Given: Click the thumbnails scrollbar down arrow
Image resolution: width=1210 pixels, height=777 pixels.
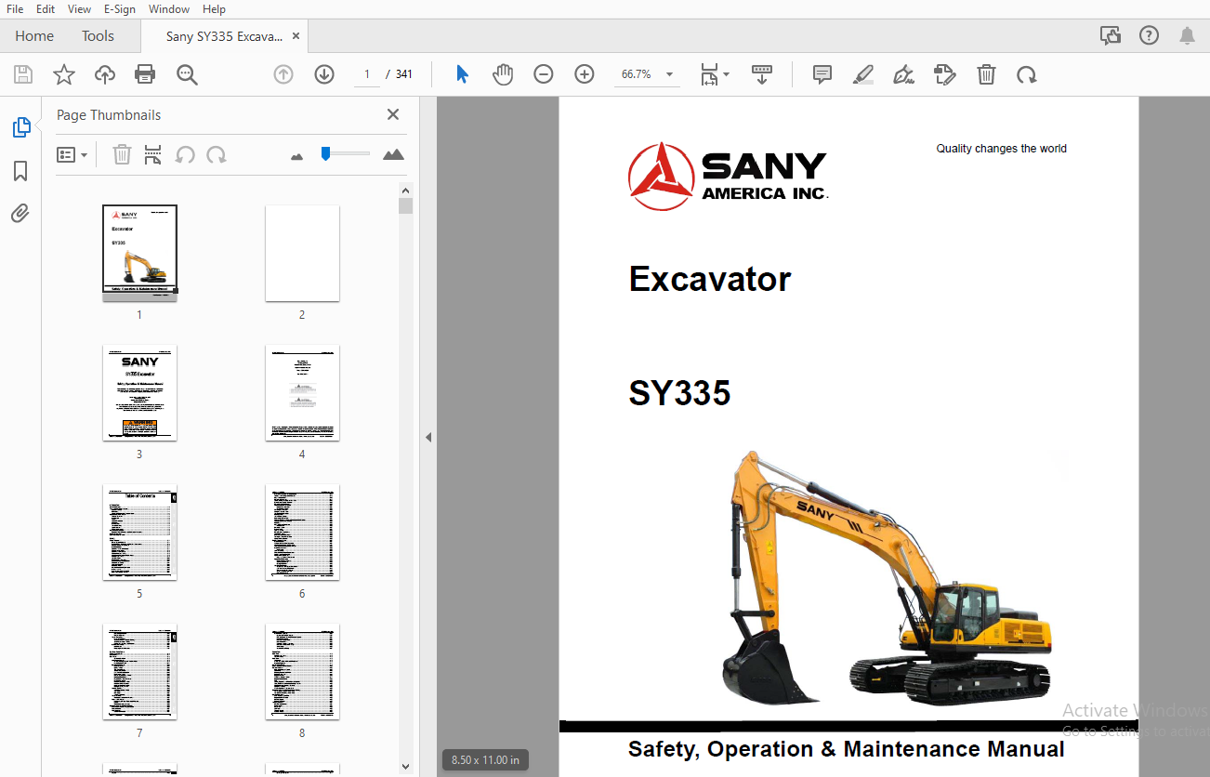Looking at the screenshot, I should point(405,767).
